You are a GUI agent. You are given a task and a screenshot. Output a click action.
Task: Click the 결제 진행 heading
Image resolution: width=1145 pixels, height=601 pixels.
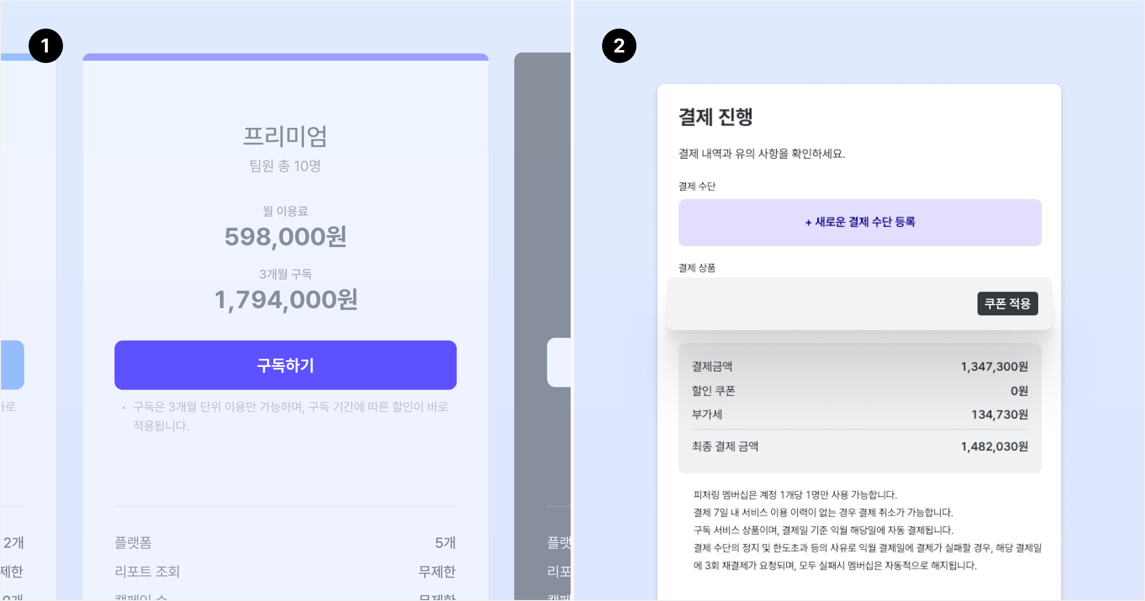716,117
